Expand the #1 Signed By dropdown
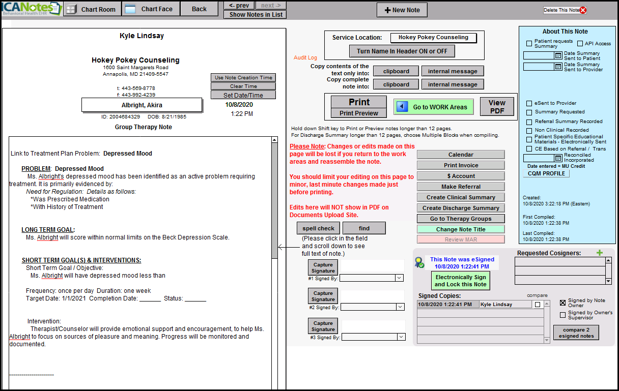The width and height of the screenshot is (619, 391). [399, 278]
